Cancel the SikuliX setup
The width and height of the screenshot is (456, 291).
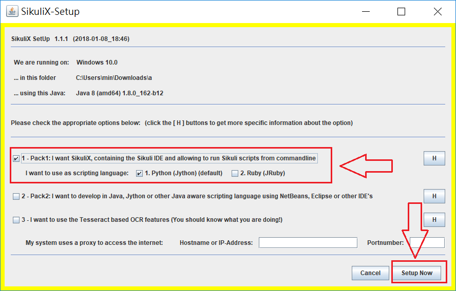pos(370,273)
